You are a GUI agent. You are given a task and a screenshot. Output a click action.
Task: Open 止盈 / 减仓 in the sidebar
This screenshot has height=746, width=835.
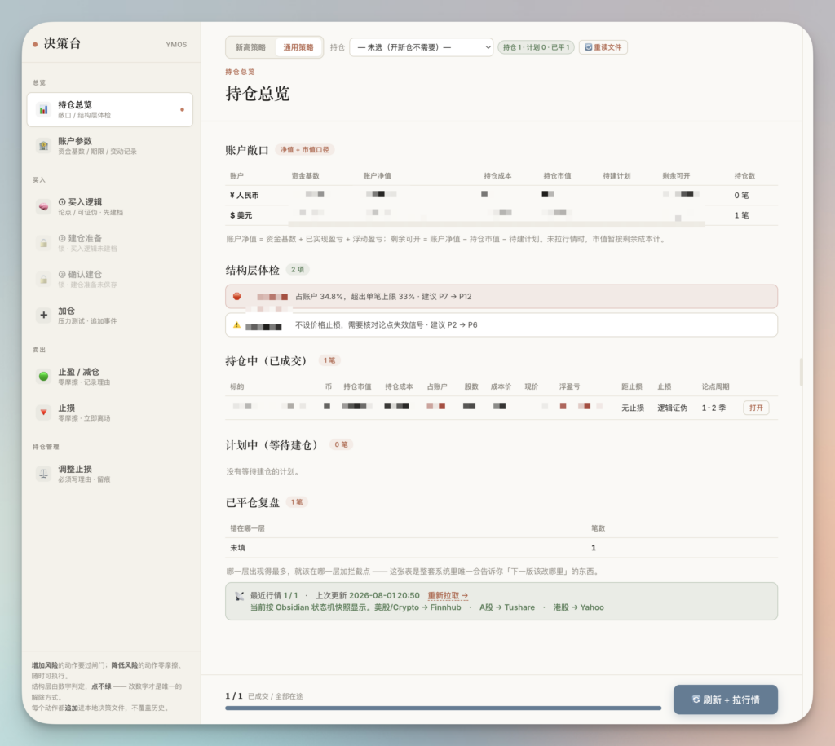click(110, 377)
